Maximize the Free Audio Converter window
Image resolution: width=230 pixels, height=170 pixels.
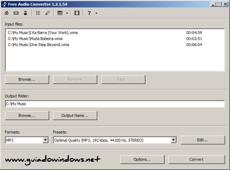click(x=219, y=4)
